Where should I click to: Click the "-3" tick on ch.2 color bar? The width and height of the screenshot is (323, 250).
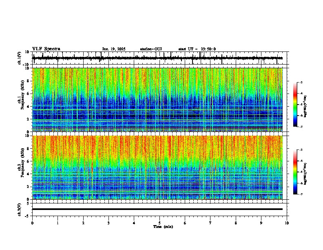[x=301, y=150]
